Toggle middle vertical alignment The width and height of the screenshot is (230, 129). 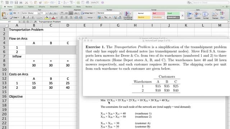click(x=66, y=13)
